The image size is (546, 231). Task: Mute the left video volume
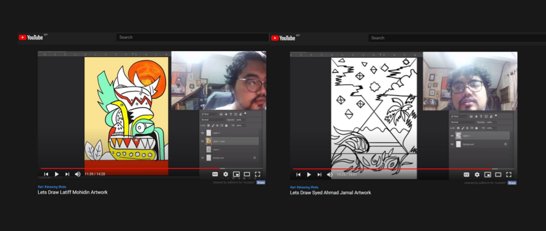coord(78,174)
